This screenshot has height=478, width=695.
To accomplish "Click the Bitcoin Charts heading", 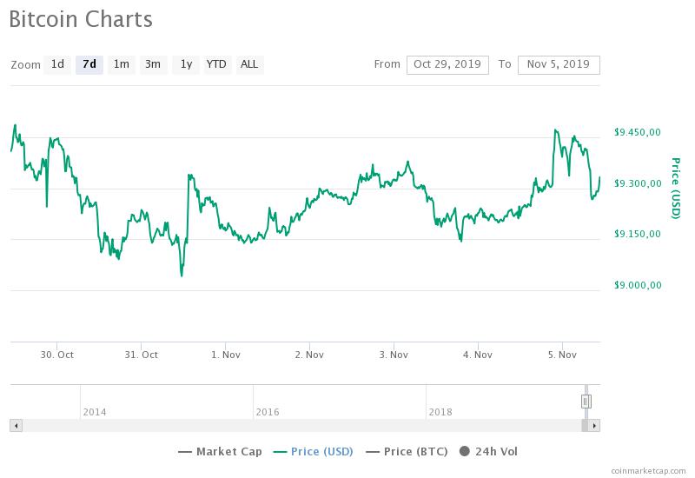I will pyautogui.click(x=81, y=19).
